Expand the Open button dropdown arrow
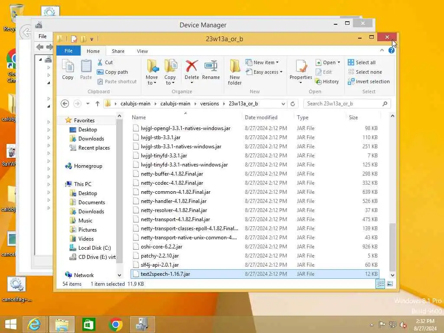The width and height of the screenshot is (444, 333). point(339,62)
